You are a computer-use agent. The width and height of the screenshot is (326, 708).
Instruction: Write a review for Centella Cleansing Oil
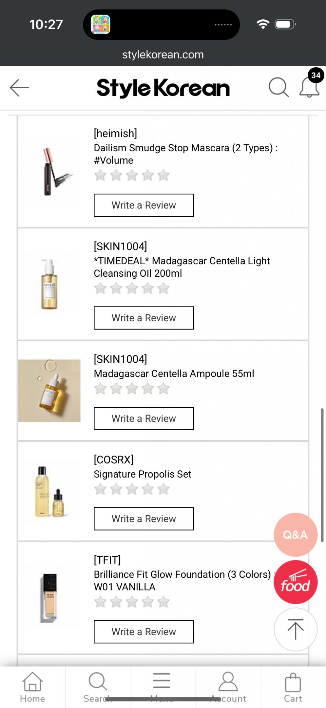(144, 318)
